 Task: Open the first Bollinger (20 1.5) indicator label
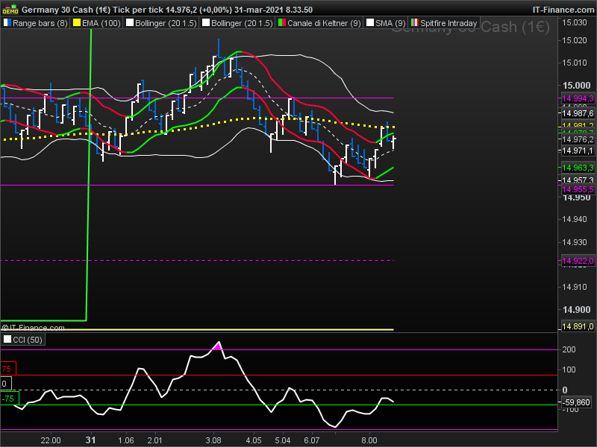pyautogui.click(x=166, y=24)
